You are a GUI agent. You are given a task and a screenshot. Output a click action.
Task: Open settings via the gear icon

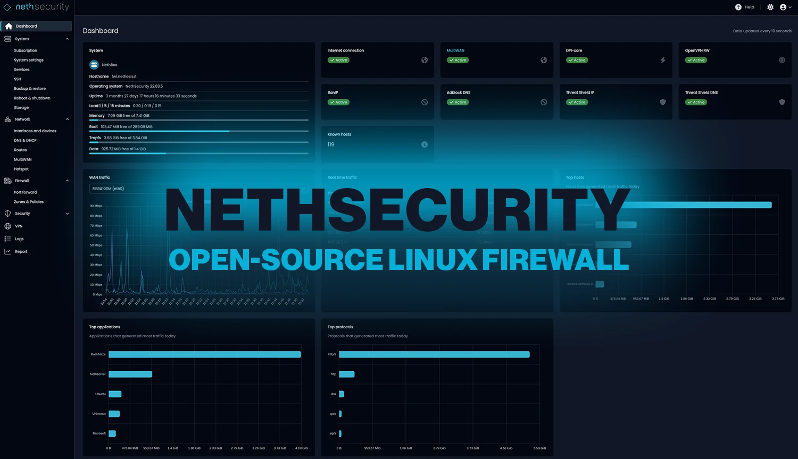point(770,7)
